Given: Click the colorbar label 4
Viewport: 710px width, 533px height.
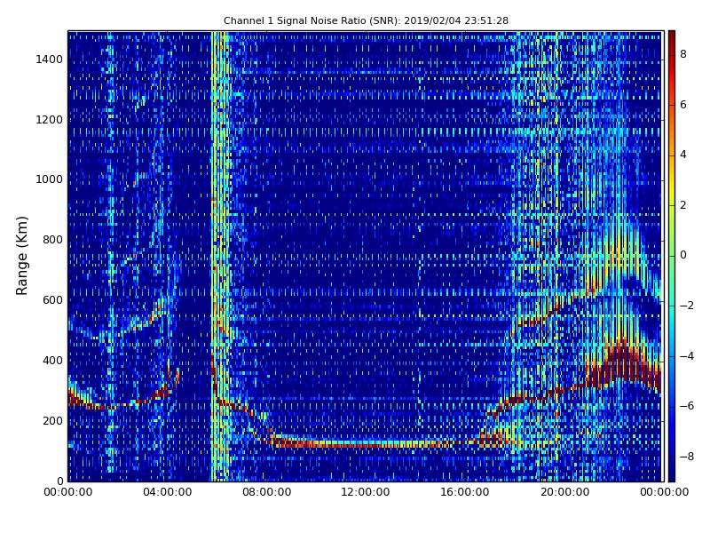Looking at the screenshot, I should pyautogui.click(x=683, y=155).
